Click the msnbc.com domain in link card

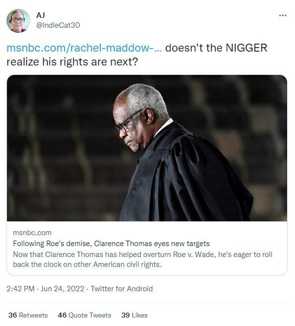tap(32, 233)
